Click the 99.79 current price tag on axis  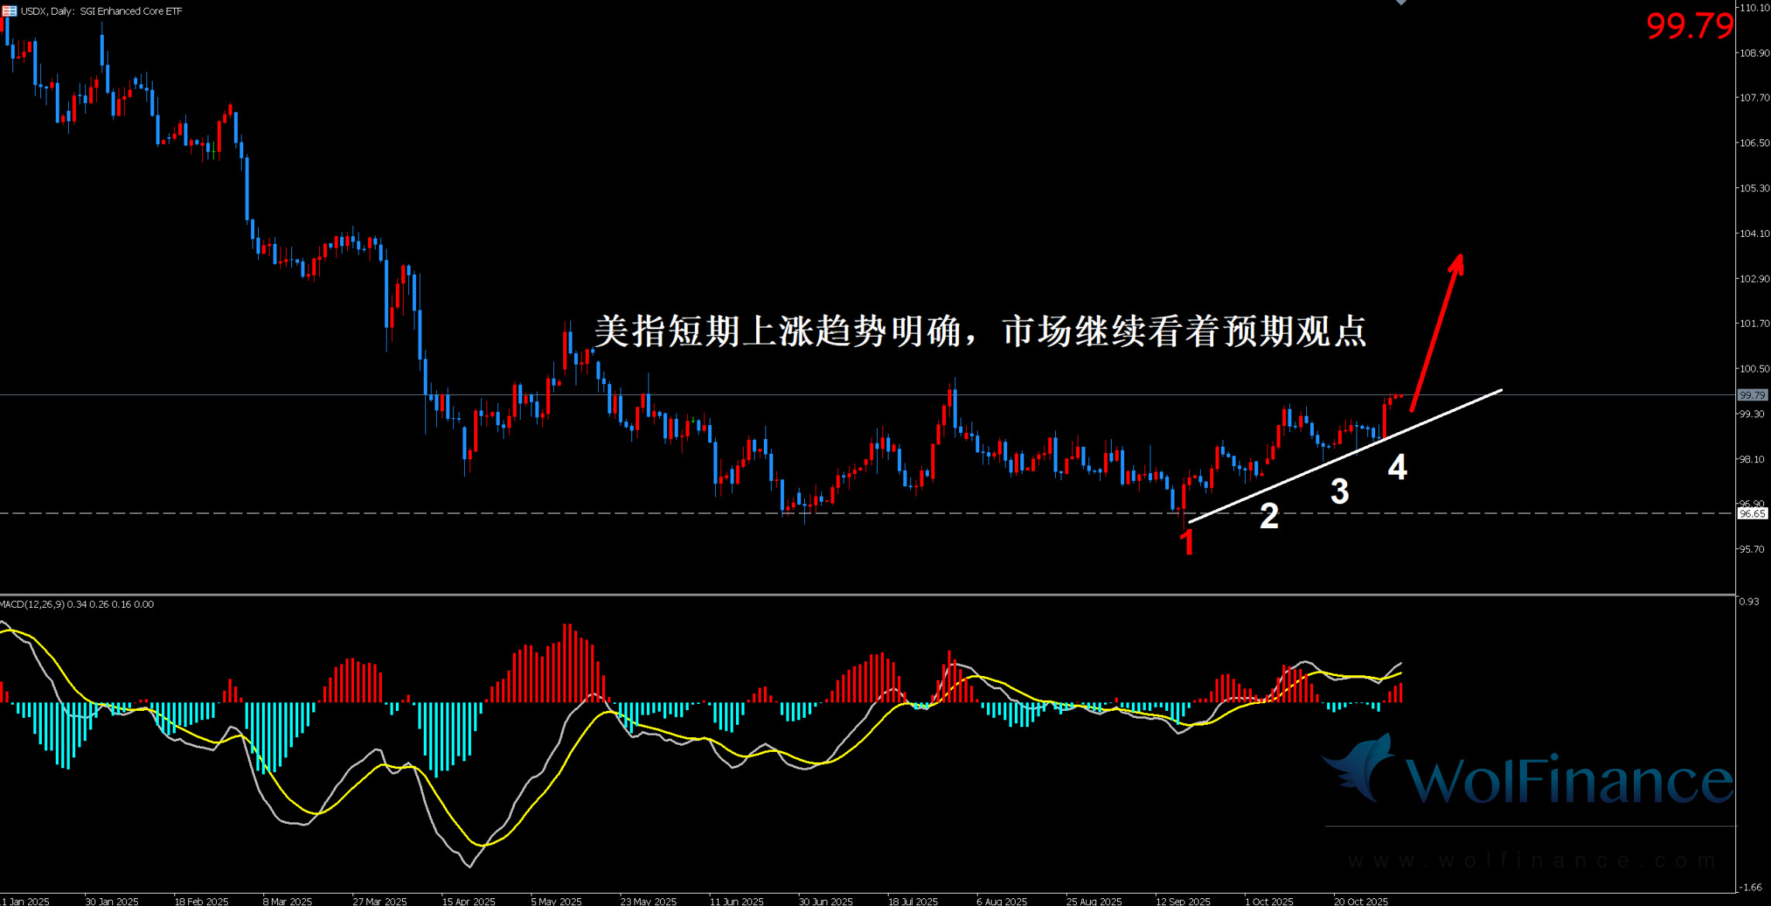click(1752, 395)
